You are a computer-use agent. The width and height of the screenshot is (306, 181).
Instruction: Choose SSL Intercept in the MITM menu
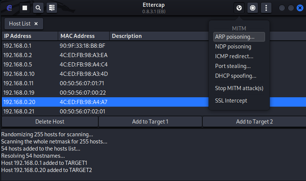(239, 101)
